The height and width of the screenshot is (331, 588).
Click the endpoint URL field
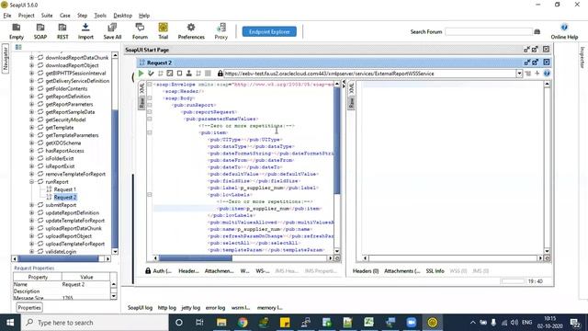tap(369, 74)
